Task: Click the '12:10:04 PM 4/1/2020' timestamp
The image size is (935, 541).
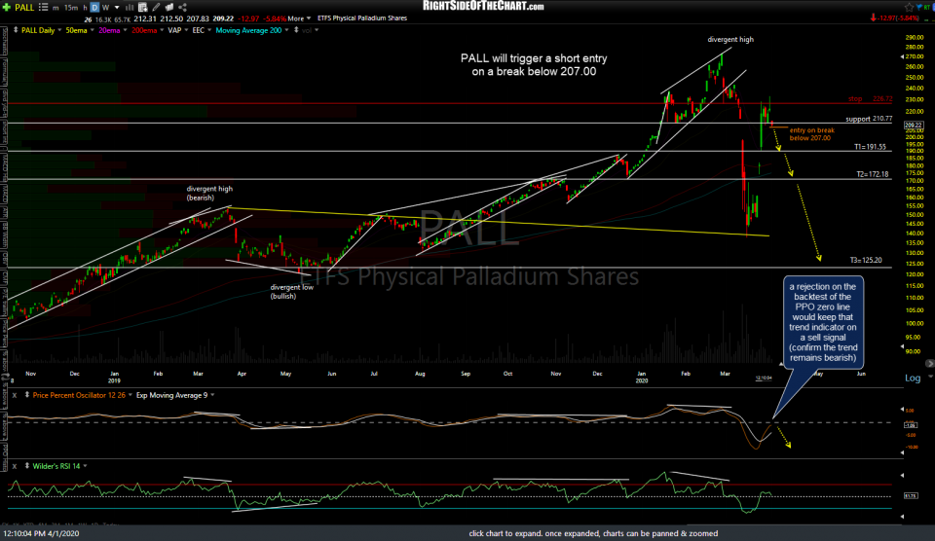Action: click(x=41, y=534)
